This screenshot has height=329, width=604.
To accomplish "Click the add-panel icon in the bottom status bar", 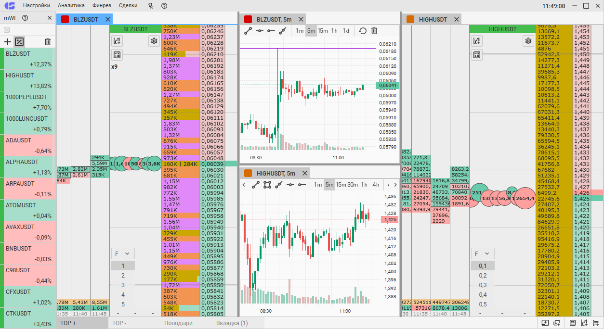I will pyautogui.click(x=545, y=323).
